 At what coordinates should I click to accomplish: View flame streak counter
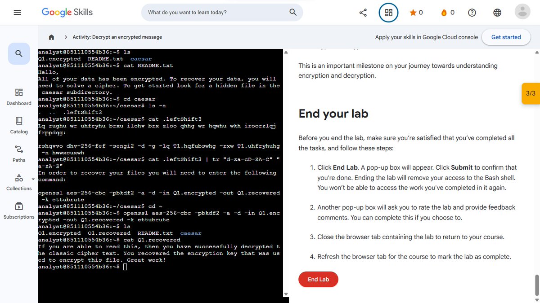(448, 13)
